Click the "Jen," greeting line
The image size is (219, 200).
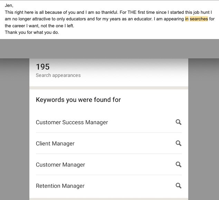[x=9, y=5]
